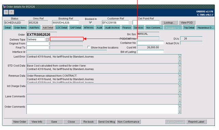Enable Show Inactive locations checkbox
Image resolution: width=219 pixels, height=130 pixels.
point(89,47)
